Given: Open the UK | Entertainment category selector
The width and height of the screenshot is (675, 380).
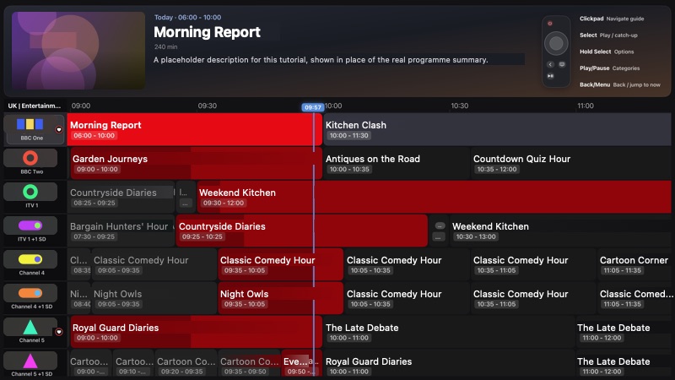Looking at the screenshot, I should click(x=35, y=106).
